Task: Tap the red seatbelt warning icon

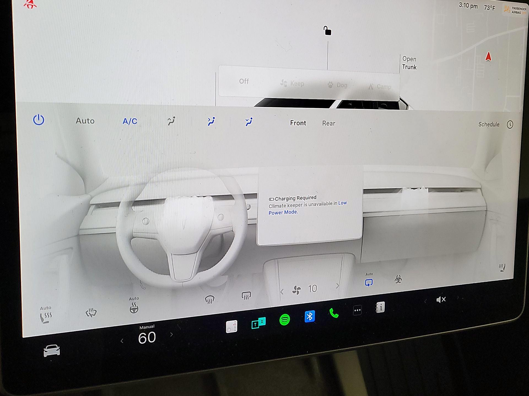Action: 30,4
